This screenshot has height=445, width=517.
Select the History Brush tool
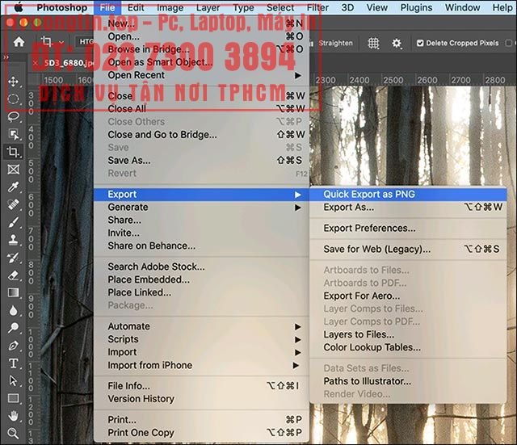(x=13, y=258)
